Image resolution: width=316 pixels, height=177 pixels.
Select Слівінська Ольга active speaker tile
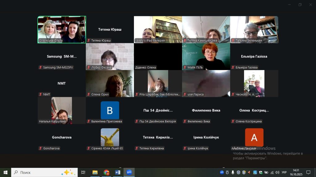62,29
